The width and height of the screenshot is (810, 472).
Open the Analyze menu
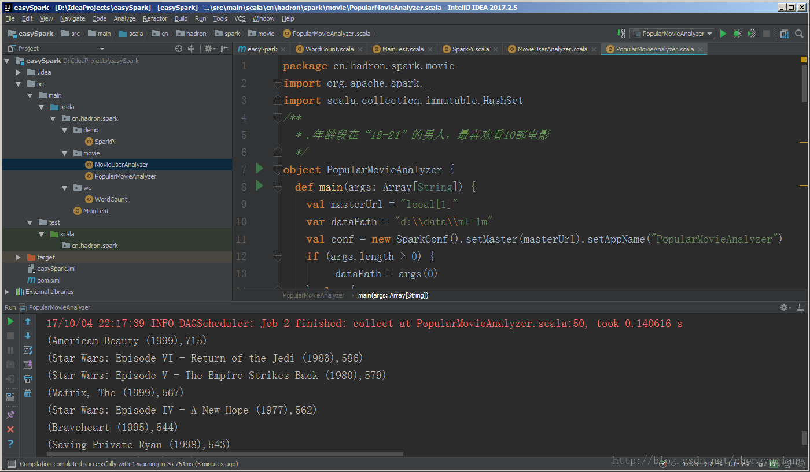point(124,18)
